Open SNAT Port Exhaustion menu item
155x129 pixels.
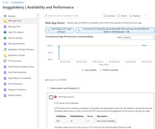[17, 73]
